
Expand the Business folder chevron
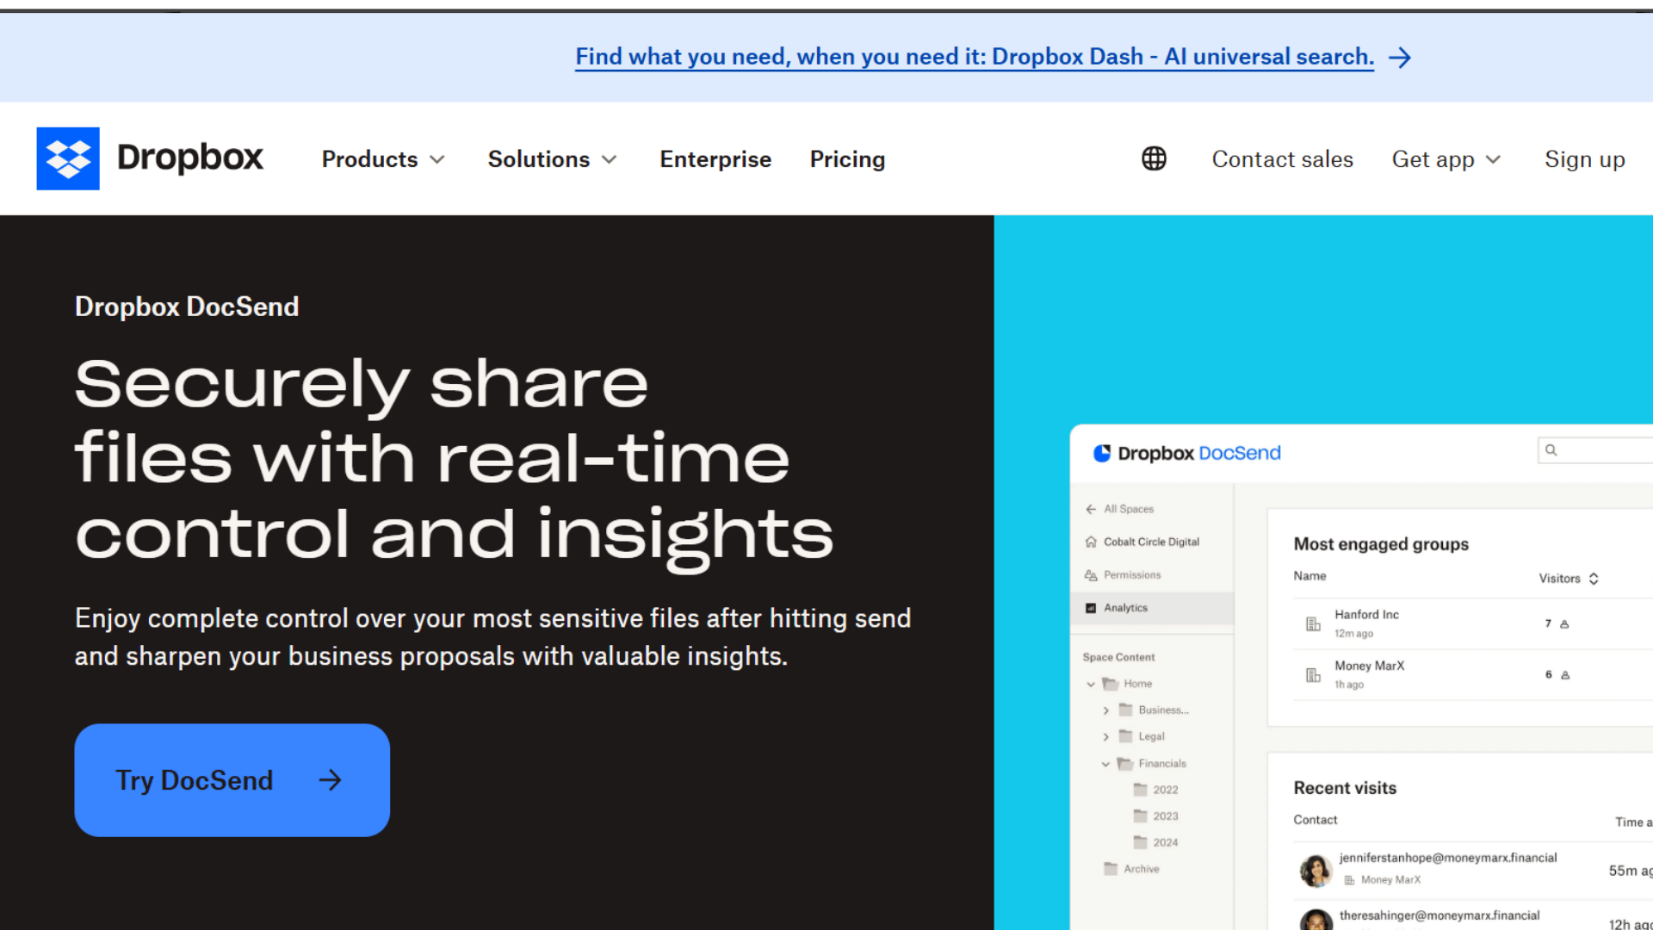[1105, 711]
